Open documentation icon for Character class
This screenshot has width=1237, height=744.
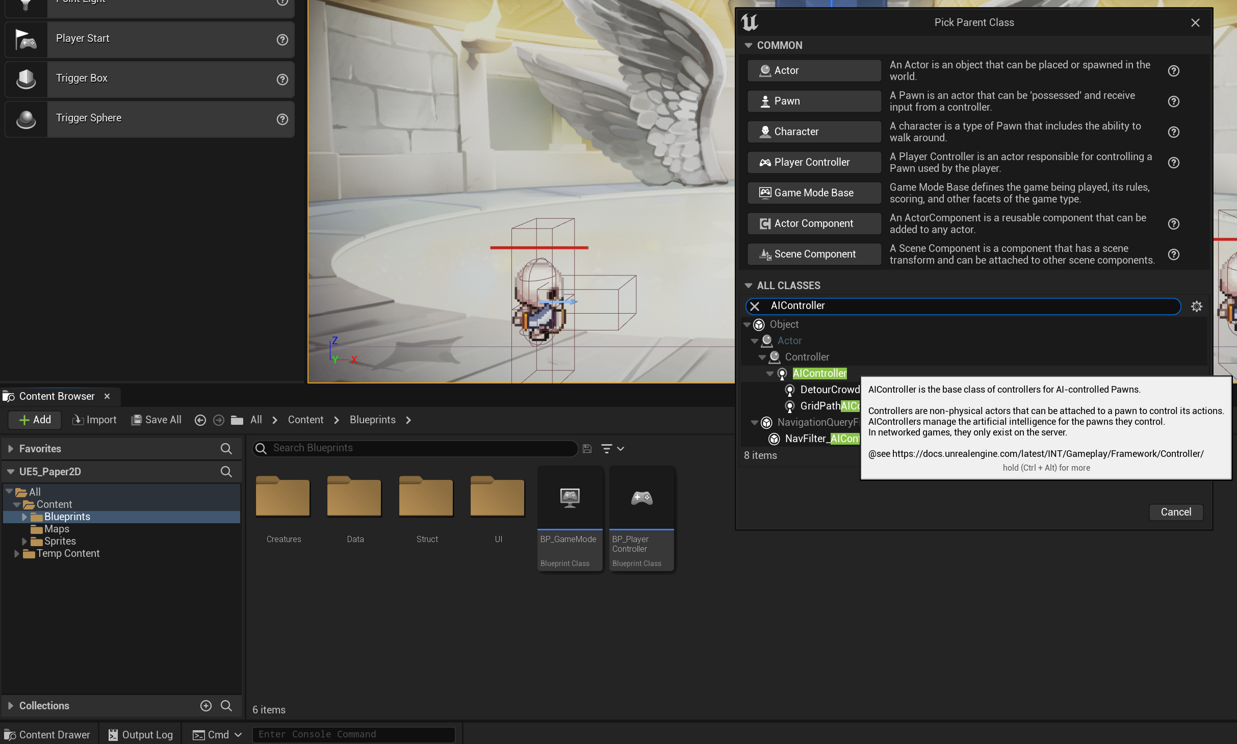[1173, 132]
